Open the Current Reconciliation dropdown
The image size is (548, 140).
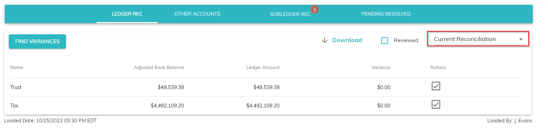point(465,39)
